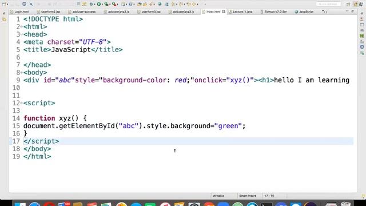Switch to the Java EE perspective icon
The width and height of the screenshot is (366, 206).
356,4
